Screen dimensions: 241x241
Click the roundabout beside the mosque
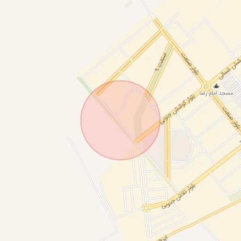[x=206, y=86]
